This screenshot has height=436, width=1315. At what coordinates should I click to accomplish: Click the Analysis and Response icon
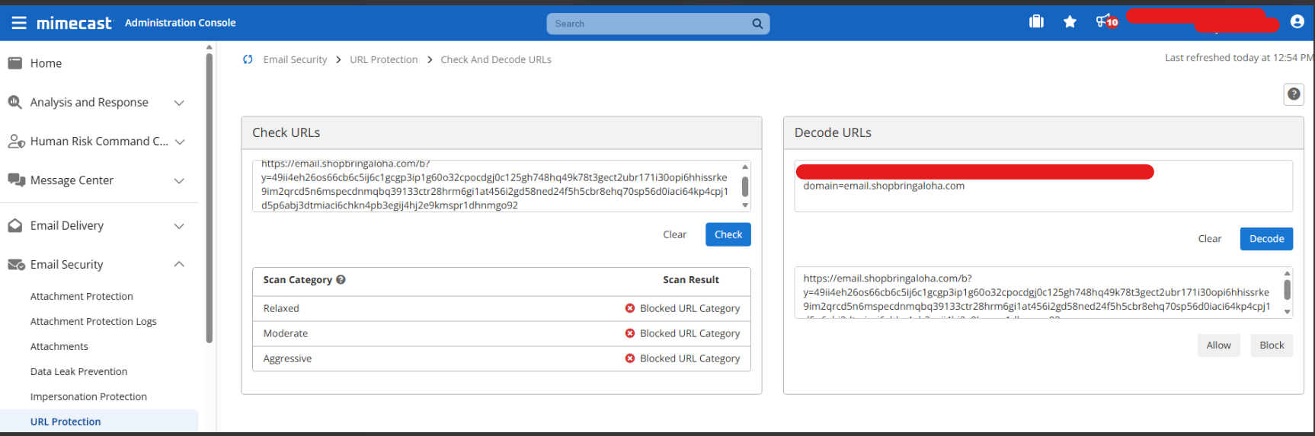coord(15,102)
